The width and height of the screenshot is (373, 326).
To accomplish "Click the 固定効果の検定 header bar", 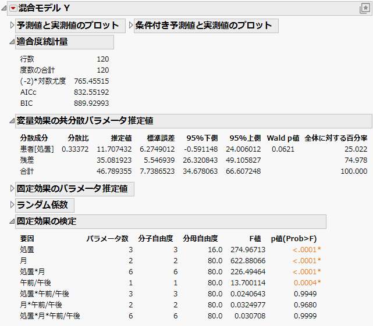I will tap(170, 221).
